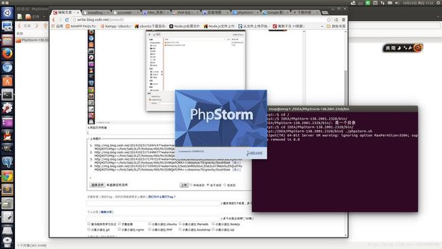Switch to the 'idea' Baidu tab
This screenshot has width=442, height=249.
click(155, 13)
